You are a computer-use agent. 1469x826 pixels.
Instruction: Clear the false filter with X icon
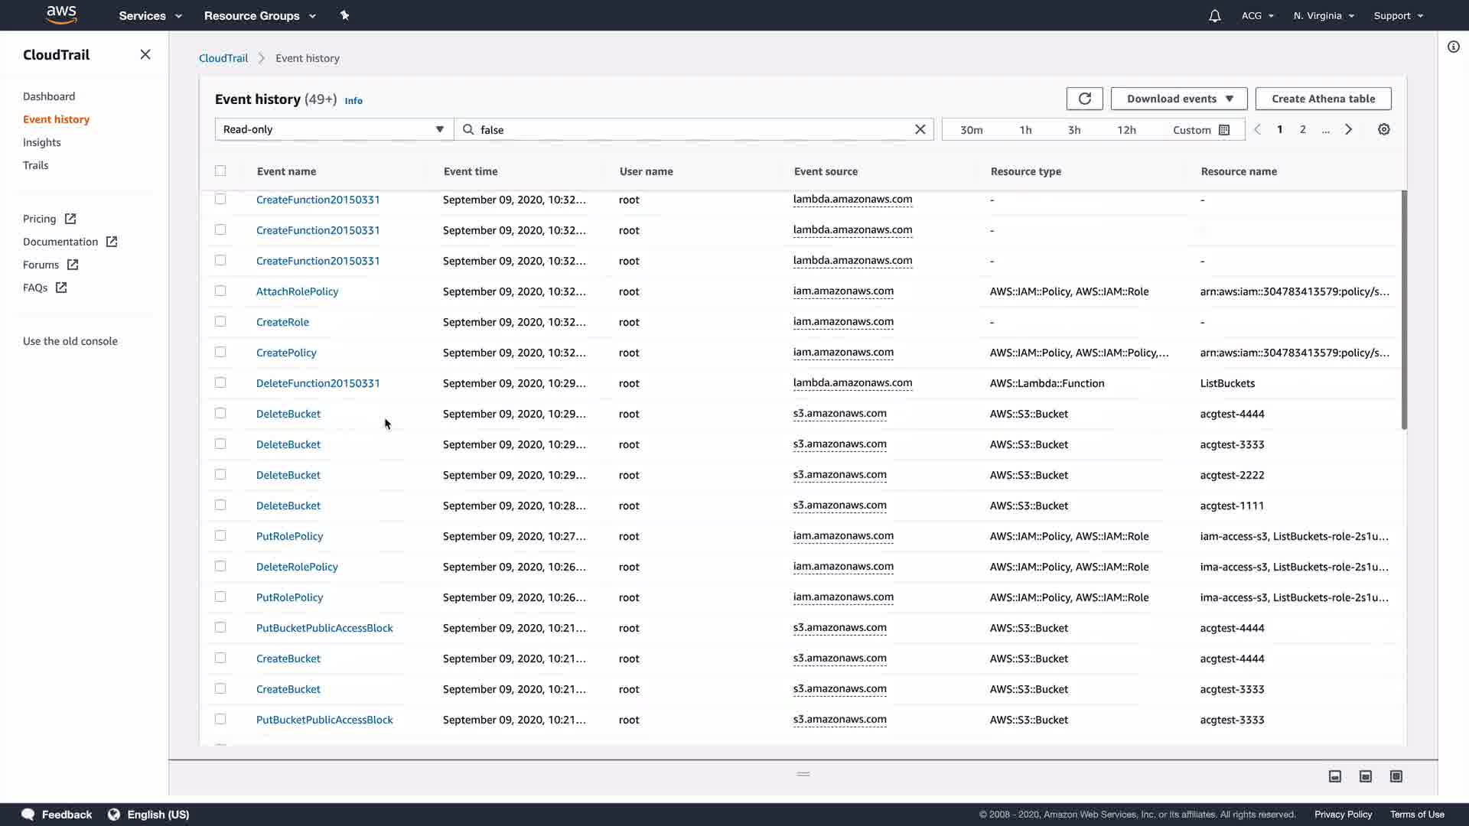tap(920, 130)
